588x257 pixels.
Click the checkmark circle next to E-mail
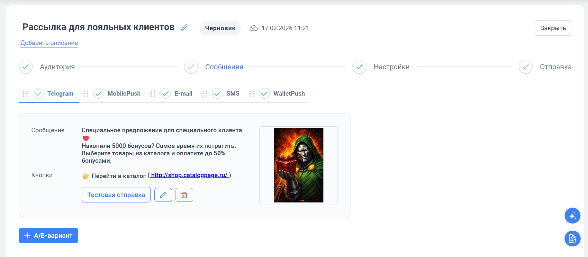[166, 93]
